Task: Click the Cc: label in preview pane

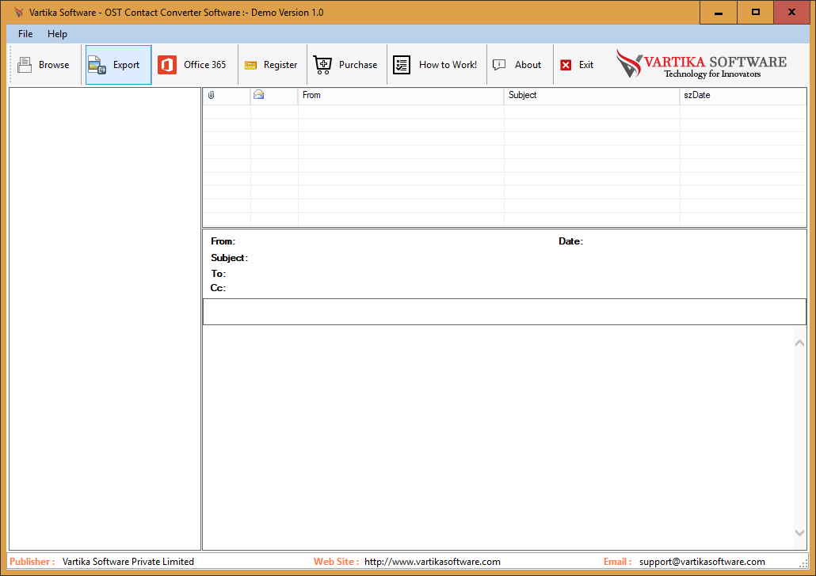Action: pyautogui.click(x=218, y=288)
